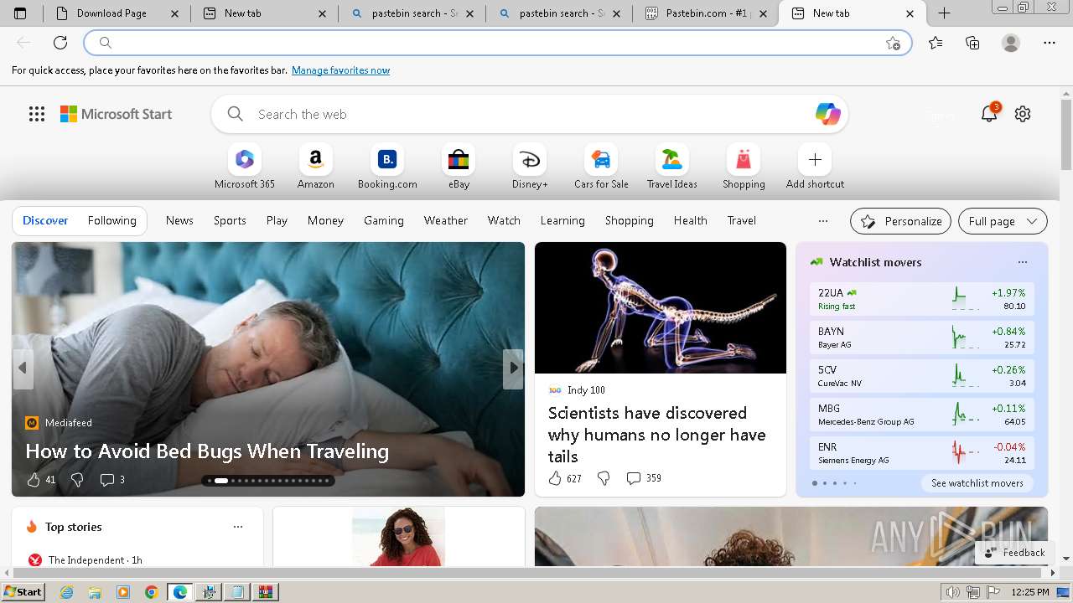1073x603 pixels.
Task: Open See watchlist movers link
Action: coord(977,483)
